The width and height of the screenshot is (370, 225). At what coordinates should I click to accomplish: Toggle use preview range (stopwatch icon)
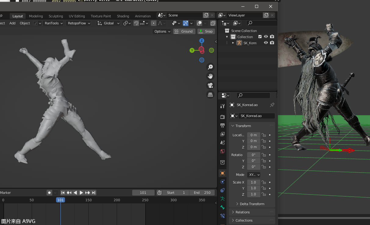[x=159, y=193]
